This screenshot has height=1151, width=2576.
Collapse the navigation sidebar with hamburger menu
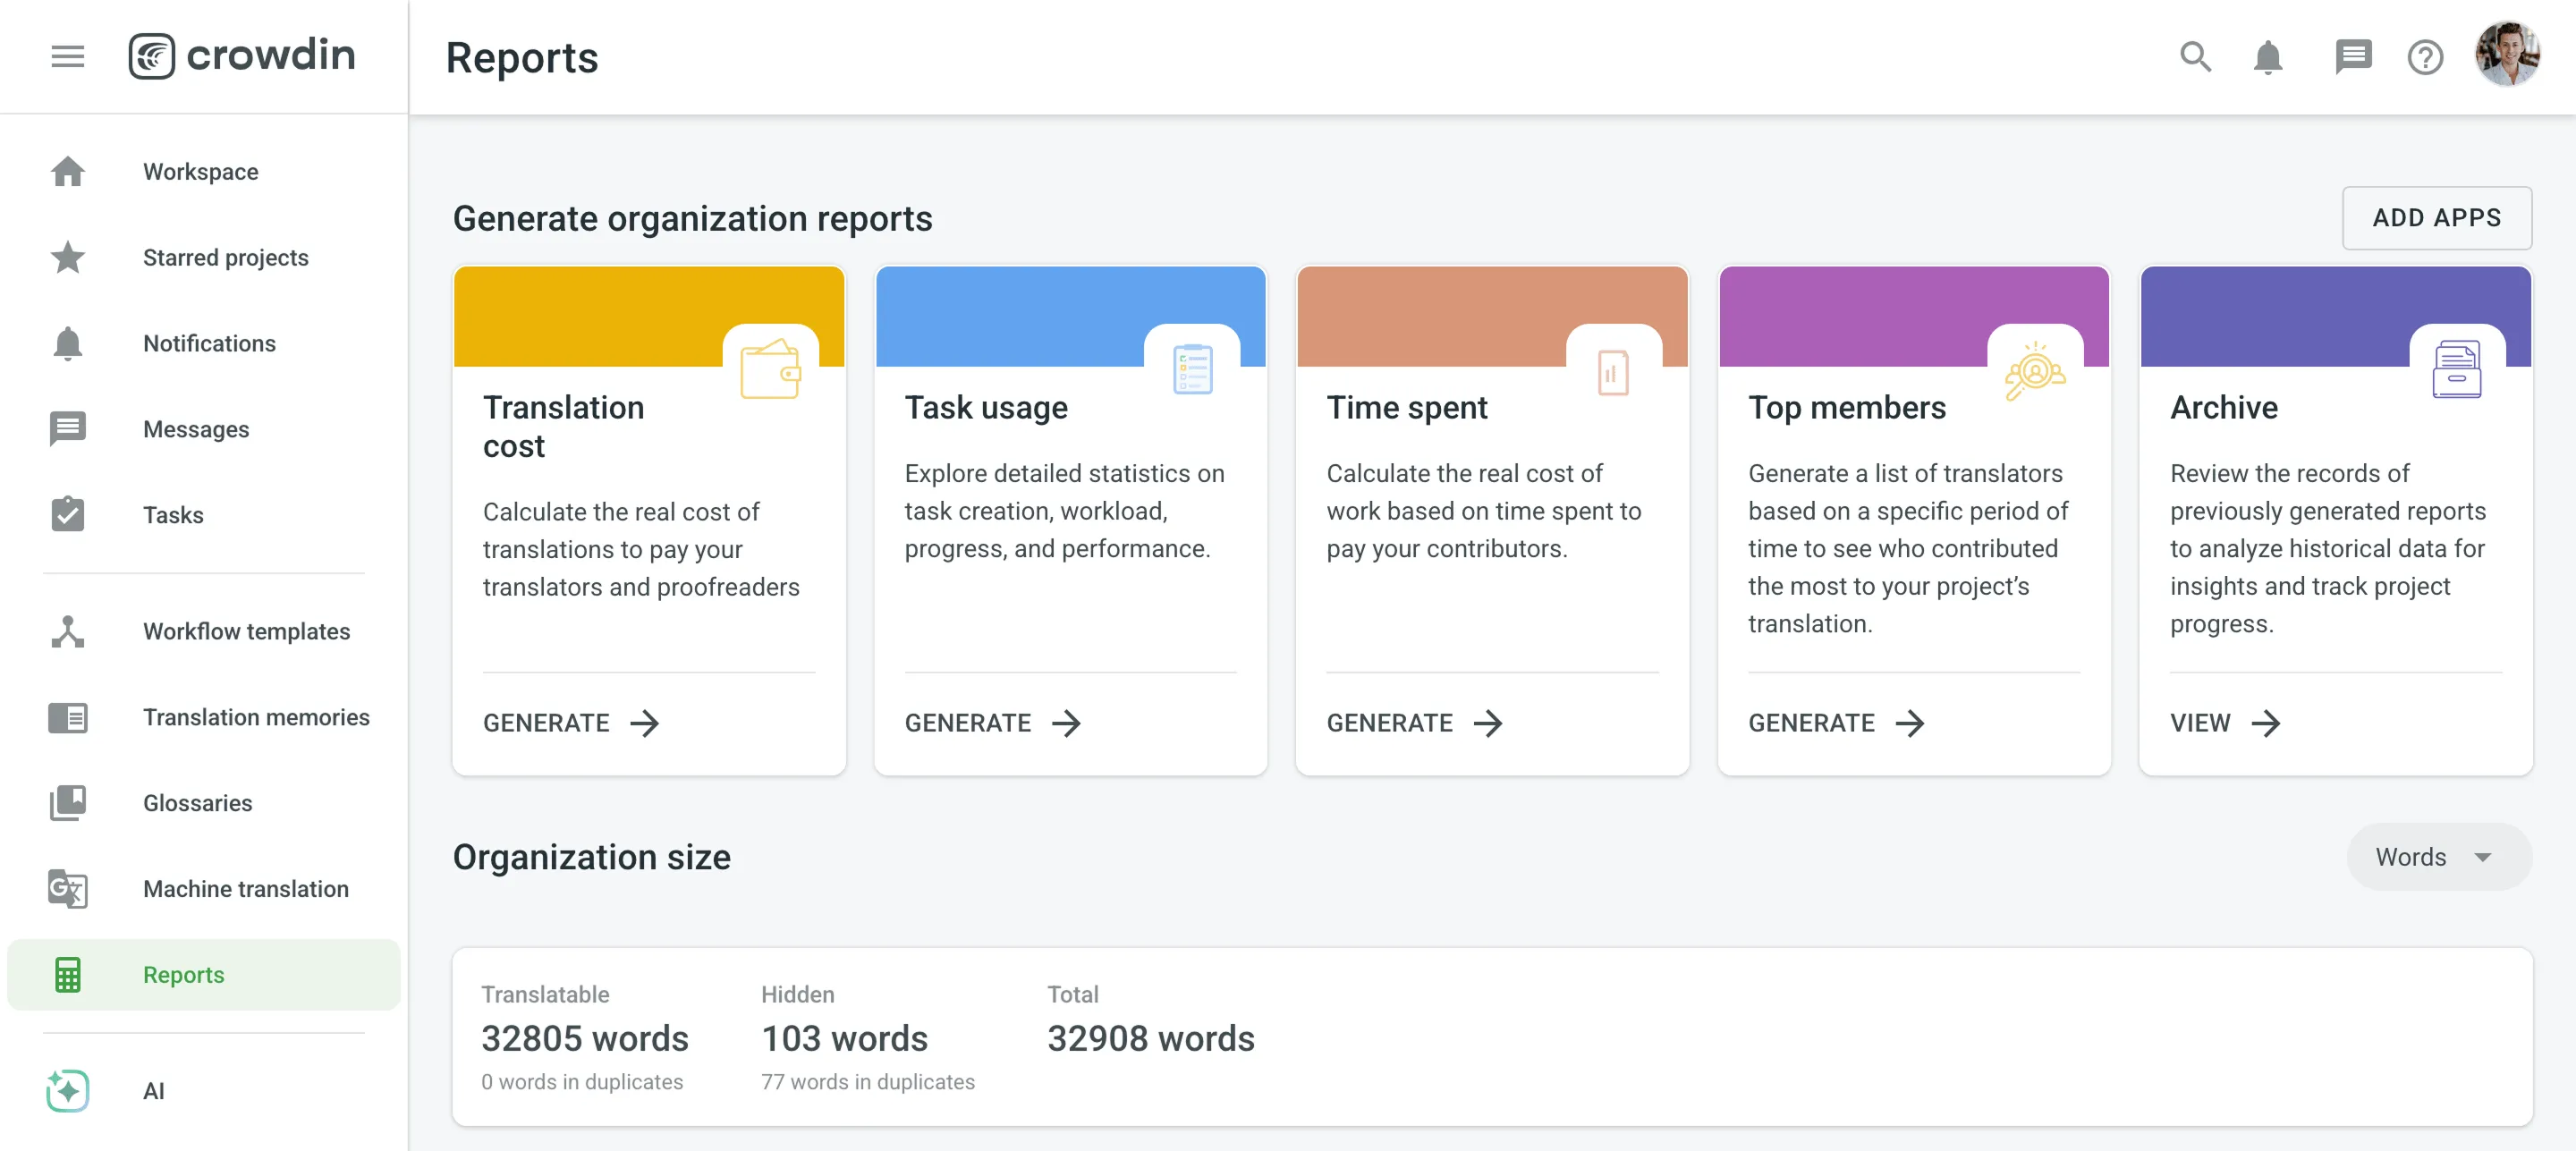click(67, 56)
